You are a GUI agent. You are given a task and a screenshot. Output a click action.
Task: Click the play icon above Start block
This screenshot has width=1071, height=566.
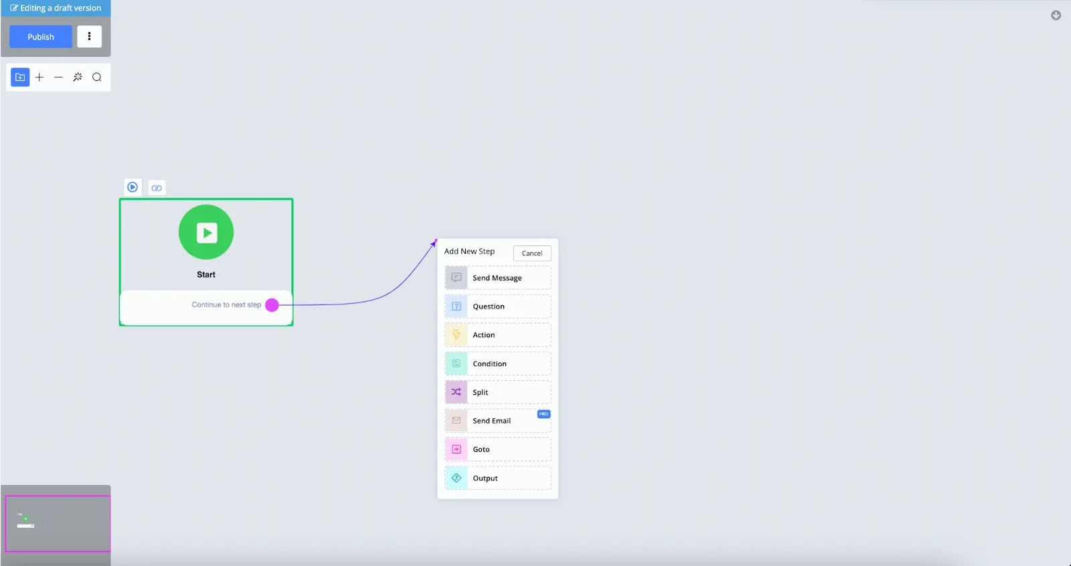click(x=133, y=187)
